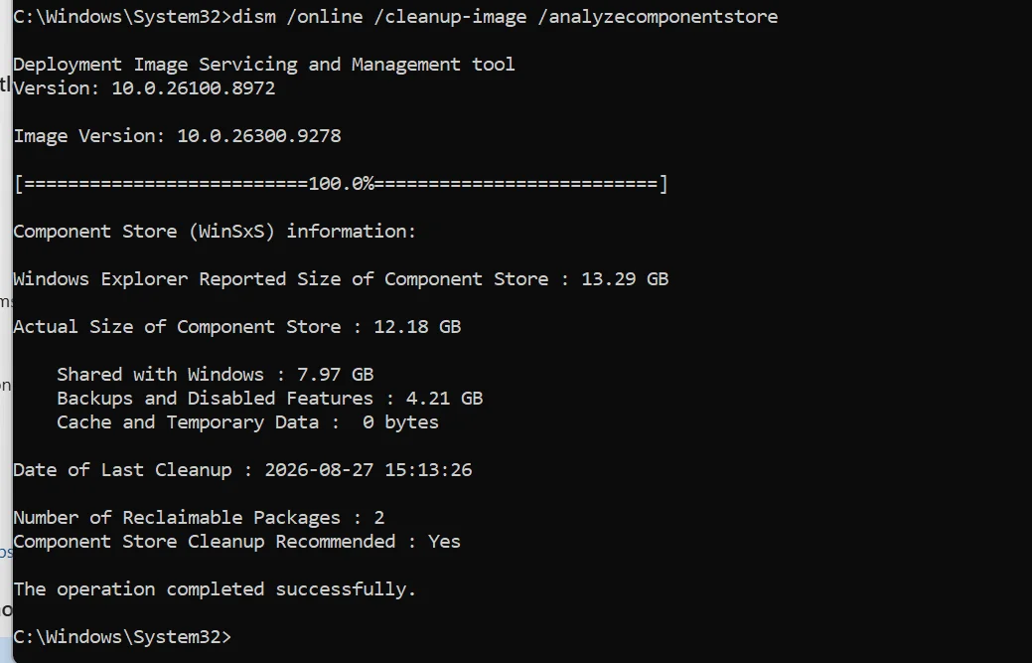1032x663 pixels.
Task: Click the 'Deployment Image Servicing and Management tool' line
Action: coord(264,65)
